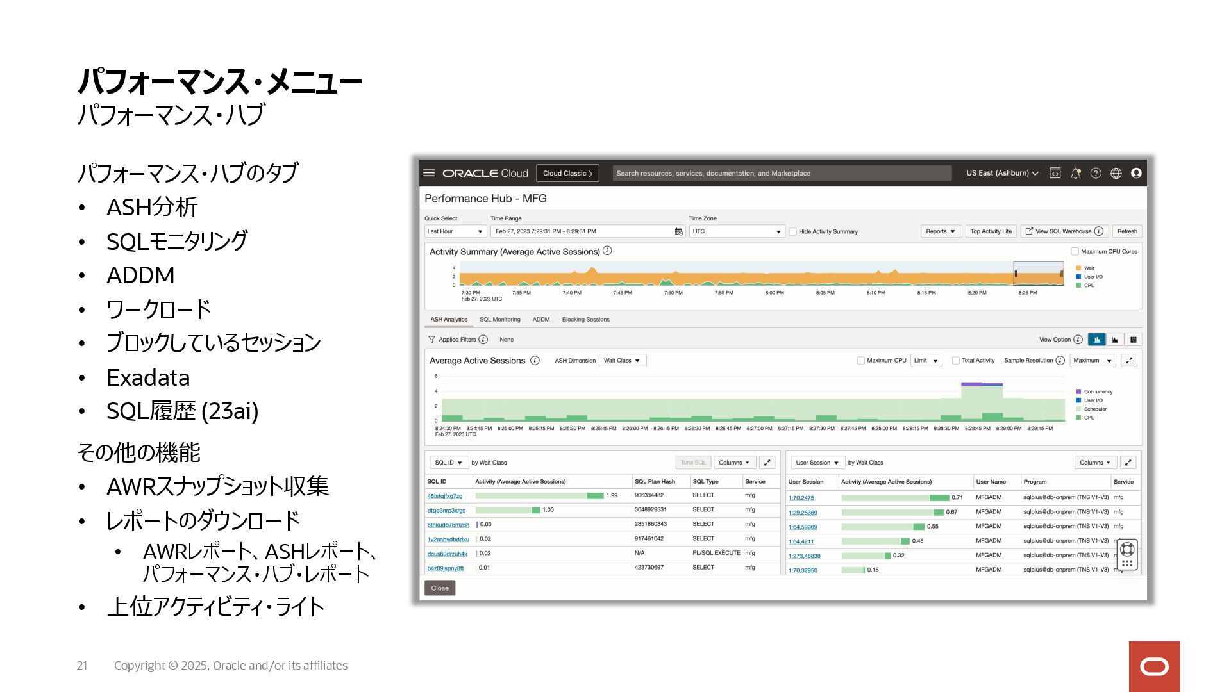Show info for Activity Summary heading
1231x692 pixels.
[x=607, y=251]
